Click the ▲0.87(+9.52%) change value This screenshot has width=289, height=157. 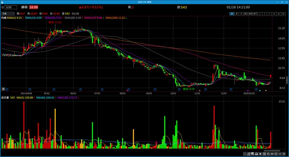point(91,7)
